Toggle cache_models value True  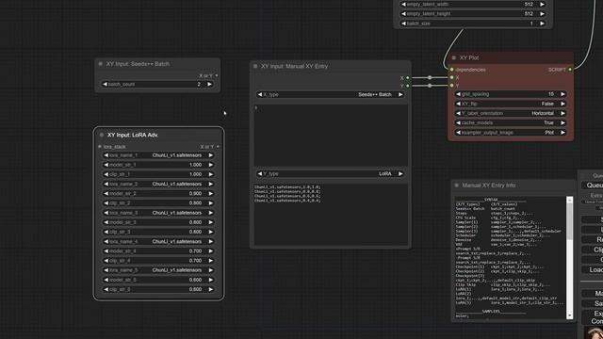(548, 123)
